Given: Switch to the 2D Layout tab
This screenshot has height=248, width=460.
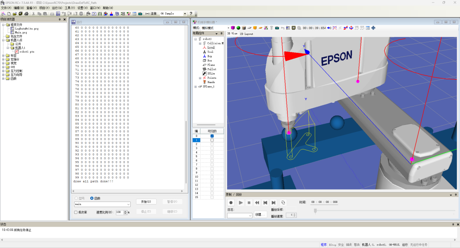Looking at the screenshot, I should click(247, 34).
